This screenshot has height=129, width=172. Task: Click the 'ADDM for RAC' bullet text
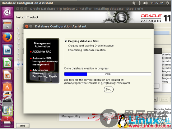pyautogui.click(x=42, y=51)
